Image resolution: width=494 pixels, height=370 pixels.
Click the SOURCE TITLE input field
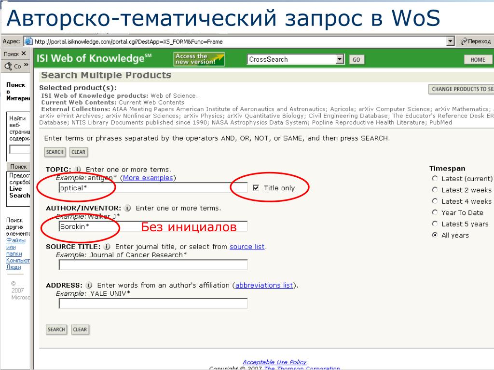[x=153, y=264]
